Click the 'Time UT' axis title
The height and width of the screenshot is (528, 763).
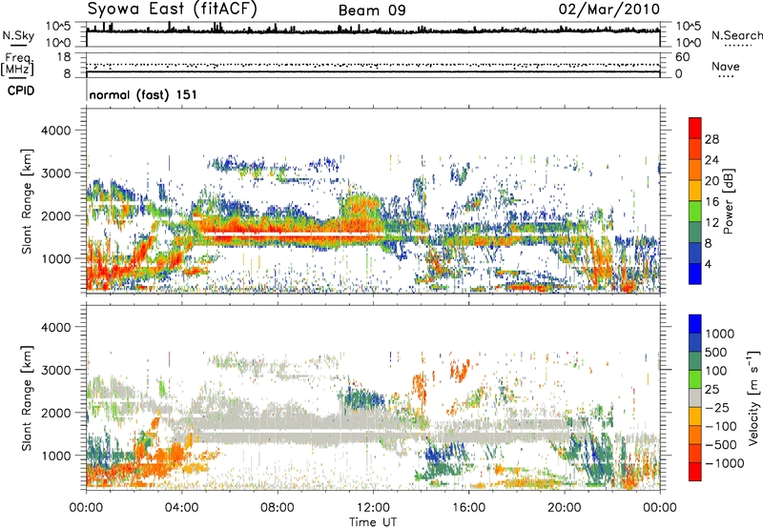click(x=373, y=522)
